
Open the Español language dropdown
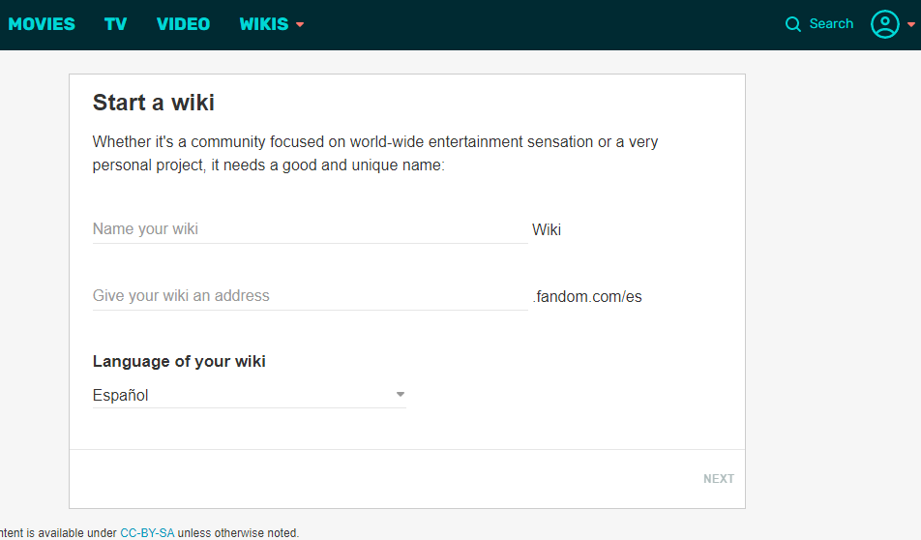tap(249, 395)
